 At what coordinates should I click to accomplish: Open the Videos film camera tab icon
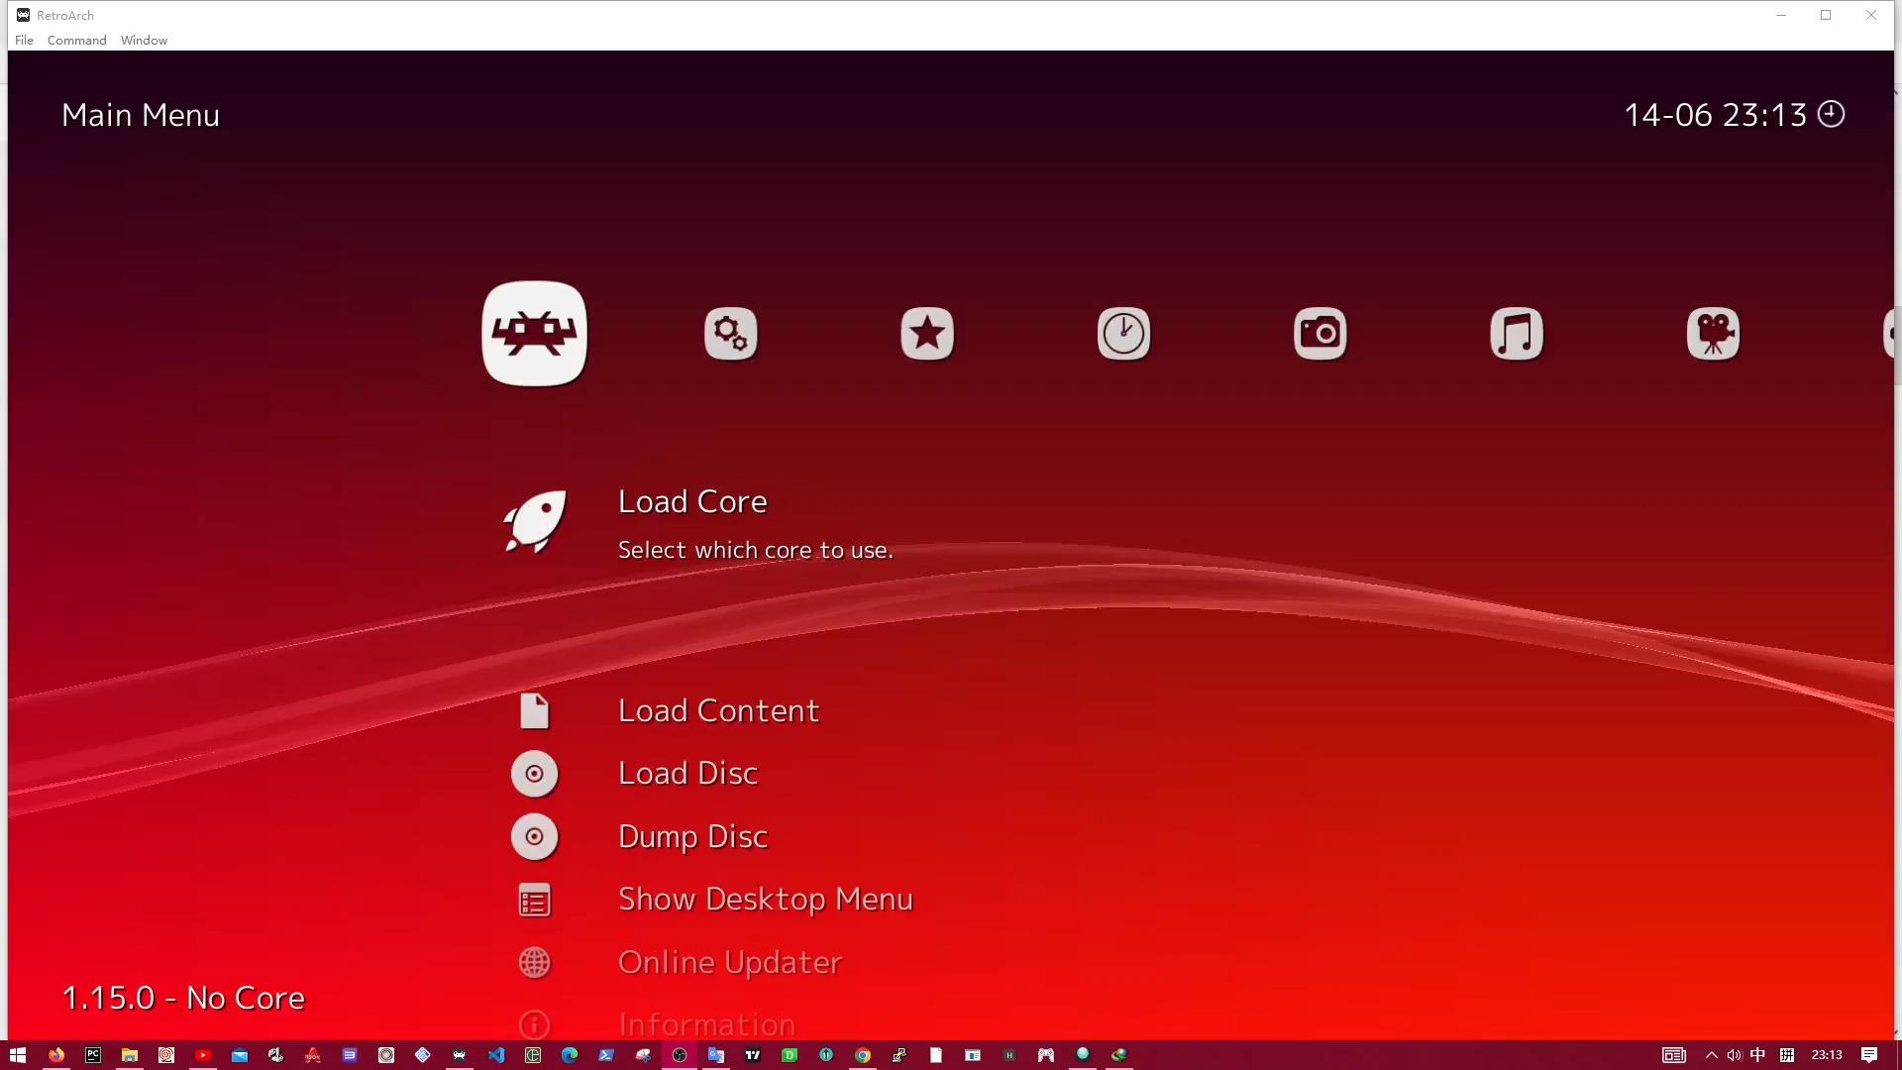pos(1713,334)
